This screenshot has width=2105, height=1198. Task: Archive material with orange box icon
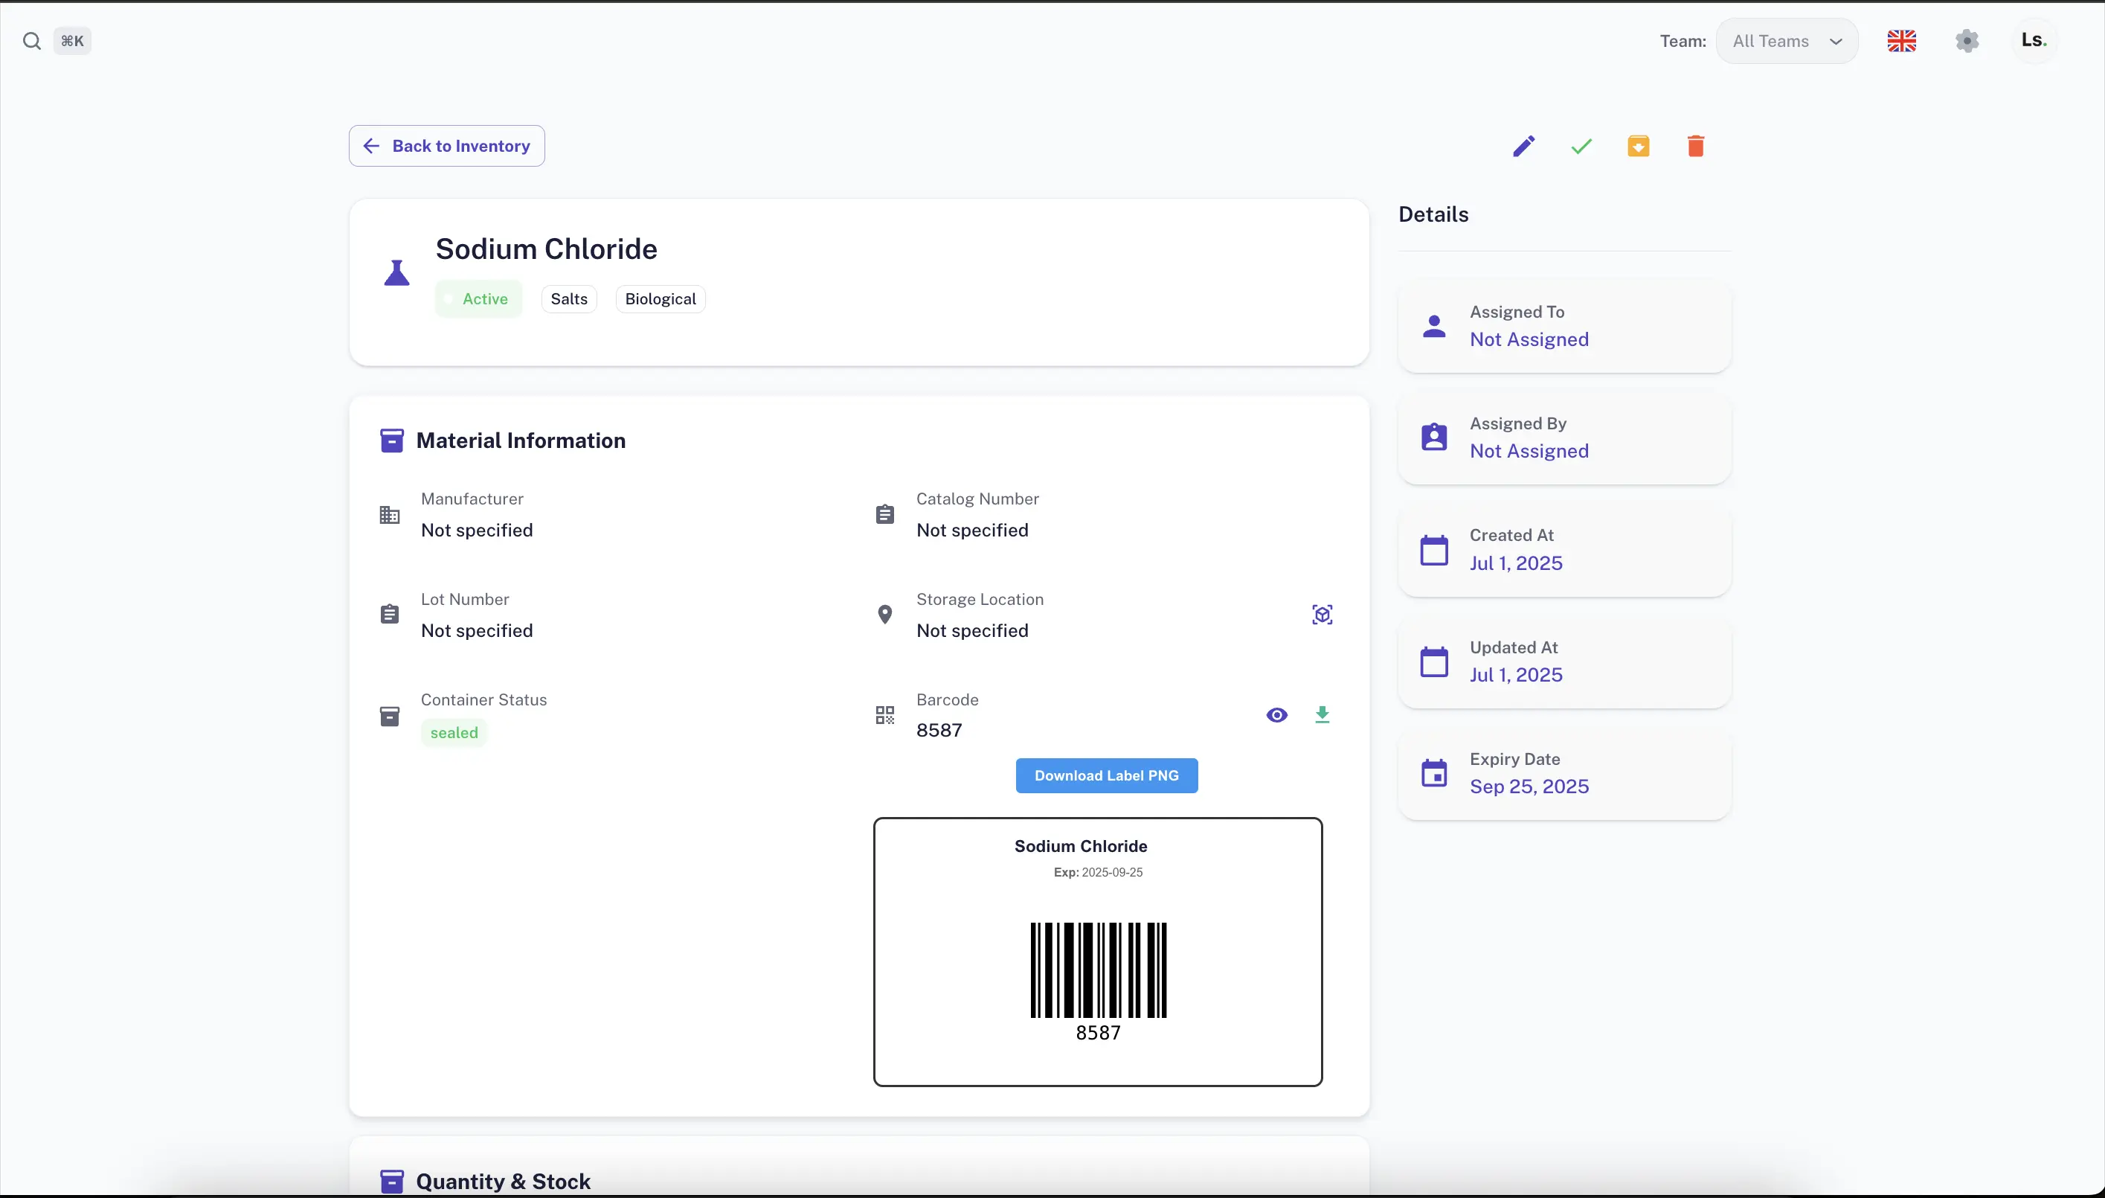point(1638,147)
